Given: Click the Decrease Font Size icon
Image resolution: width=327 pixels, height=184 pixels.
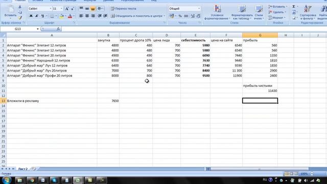Looking at the screenshot, I should click(x=73, y=9).
